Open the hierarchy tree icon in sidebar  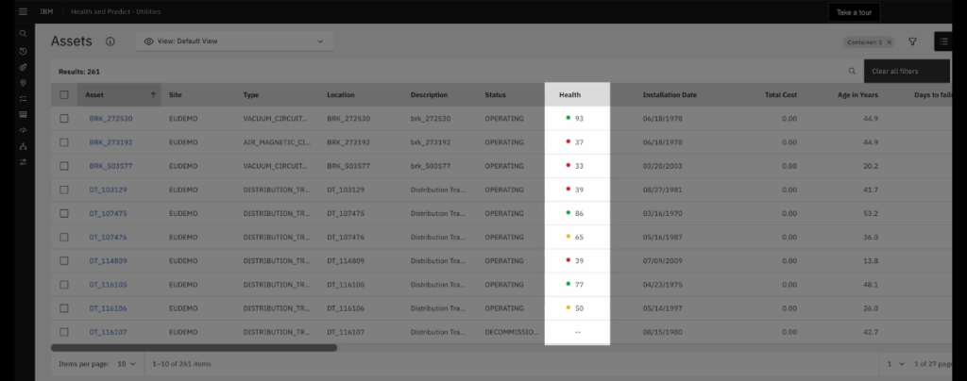pyautogui.click(x=23, y=146)
